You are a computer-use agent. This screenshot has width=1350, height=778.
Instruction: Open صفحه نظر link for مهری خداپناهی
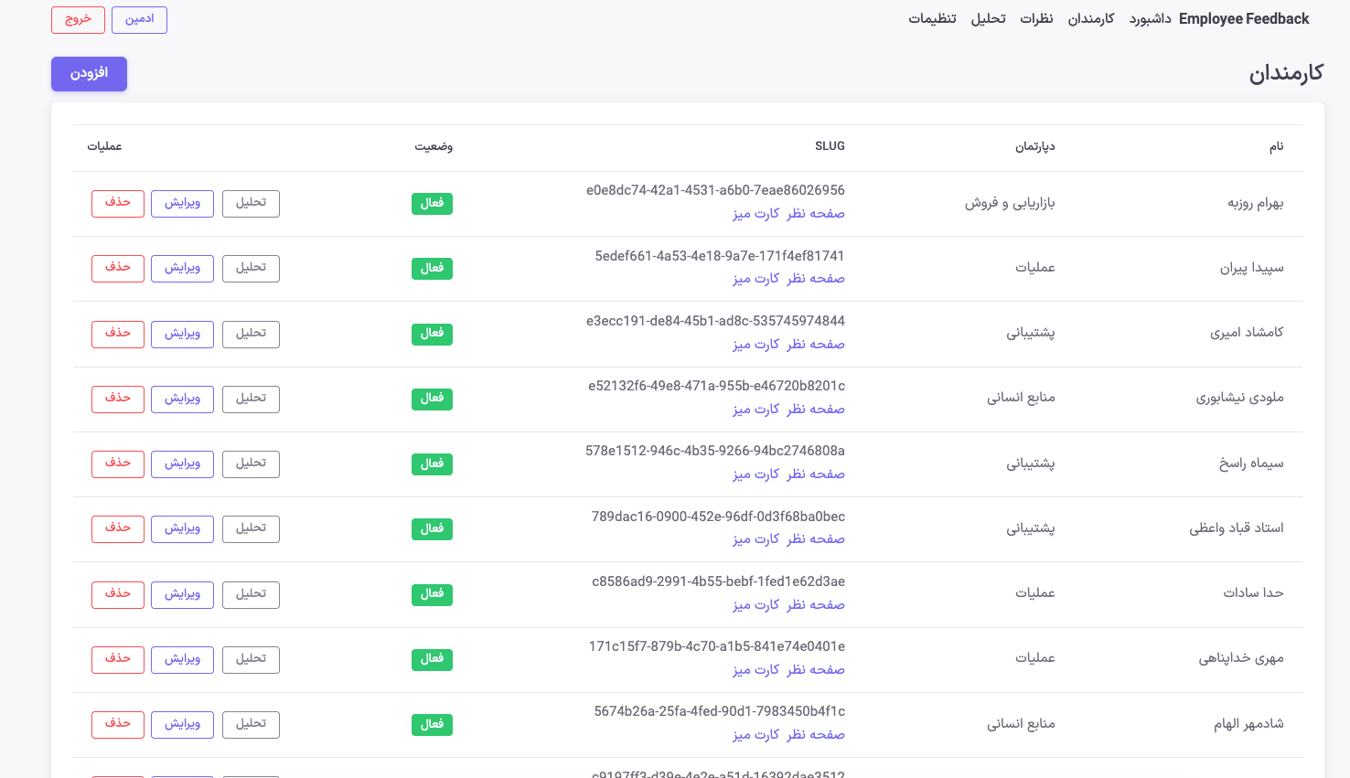[816, 670]
